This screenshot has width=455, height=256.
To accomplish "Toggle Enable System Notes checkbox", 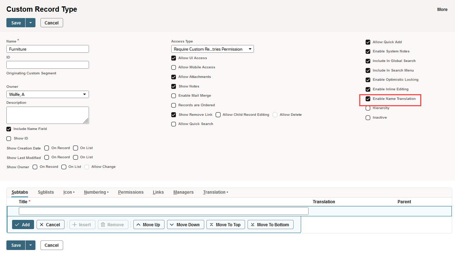I will click(x=368, y=51).
